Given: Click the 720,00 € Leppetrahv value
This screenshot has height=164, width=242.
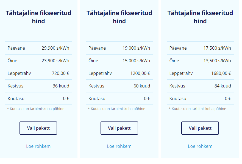Looking at the screenshot, I should tap(60, 73).
